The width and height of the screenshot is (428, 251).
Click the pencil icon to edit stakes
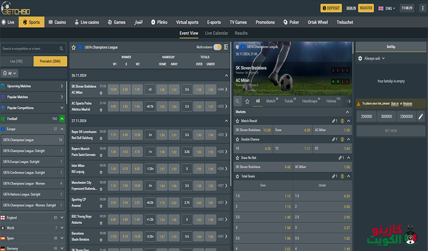coord(420,116)
